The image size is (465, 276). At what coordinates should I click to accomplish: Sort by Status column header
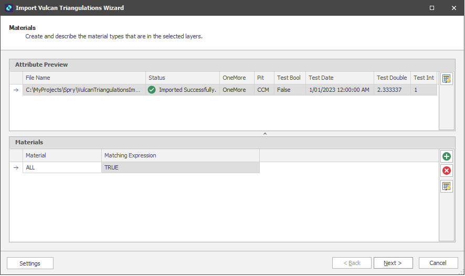182,78
